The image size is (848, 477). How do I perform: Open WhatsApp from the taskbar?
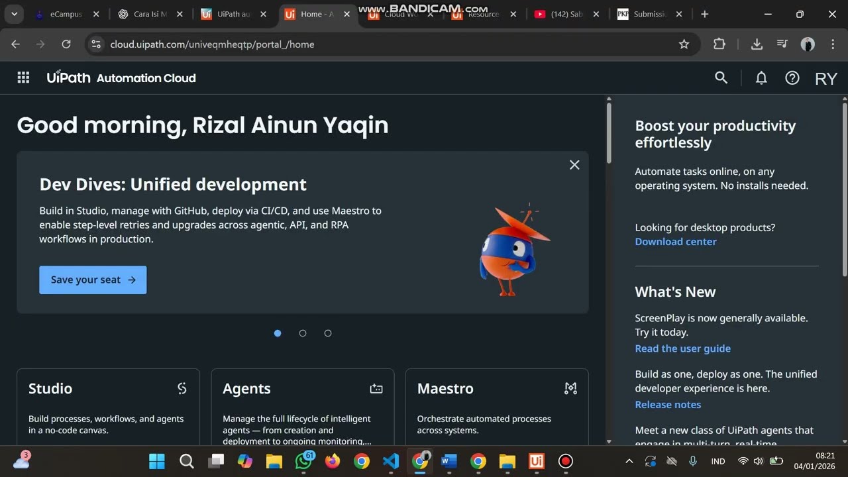click(304, 461)
